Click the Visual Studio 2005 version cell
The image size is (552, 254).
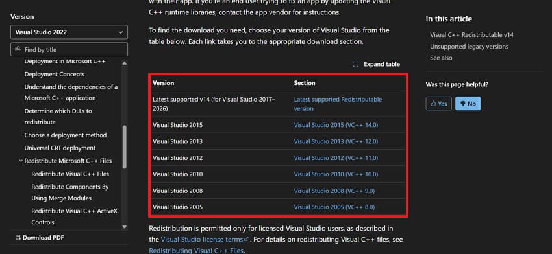click(178, 207)
